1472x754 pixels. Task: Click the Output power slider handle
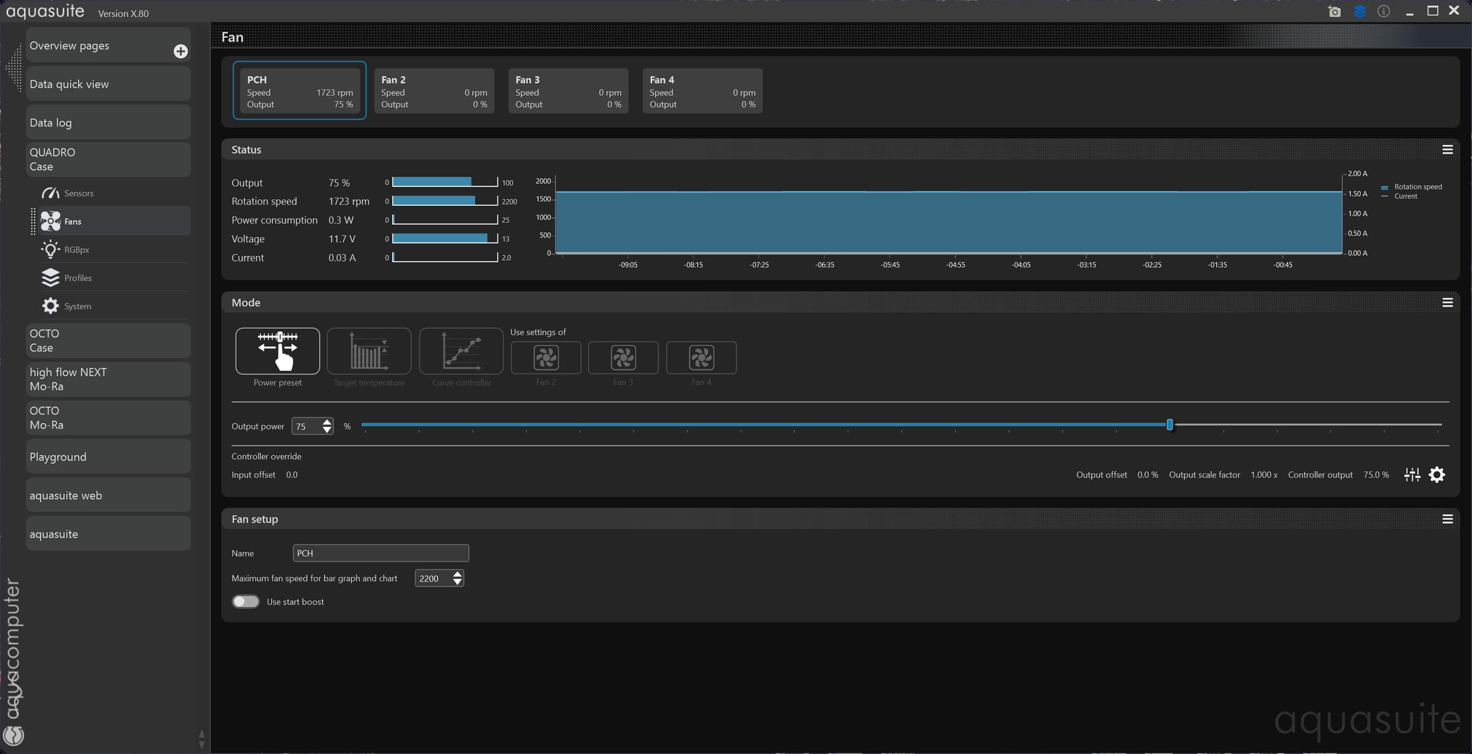coord(1169,425)
